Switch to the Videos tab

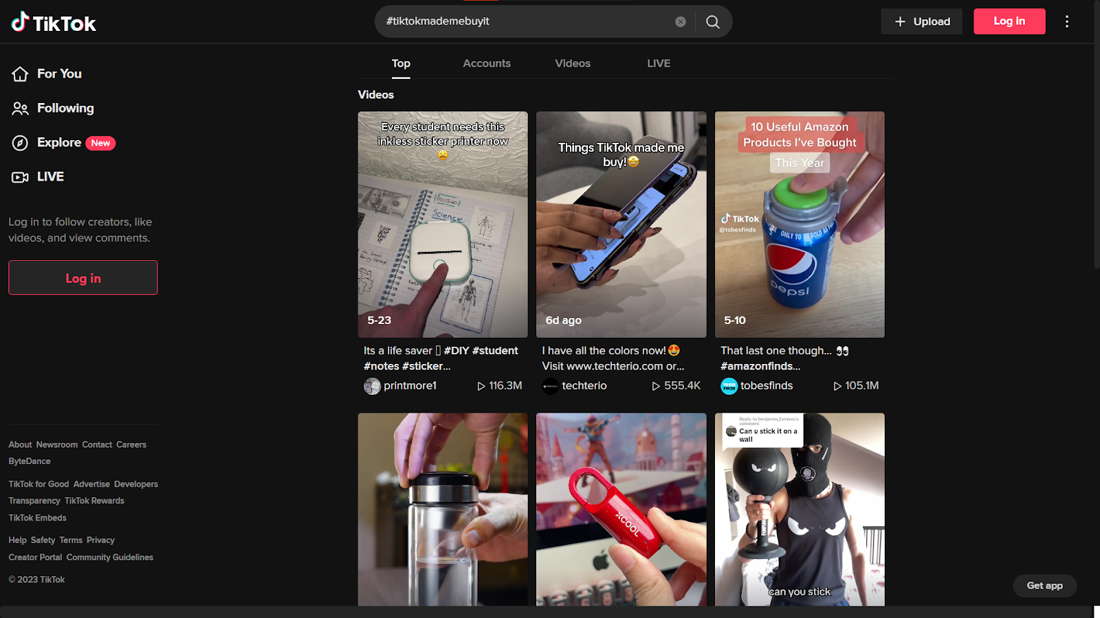[573, 63]
